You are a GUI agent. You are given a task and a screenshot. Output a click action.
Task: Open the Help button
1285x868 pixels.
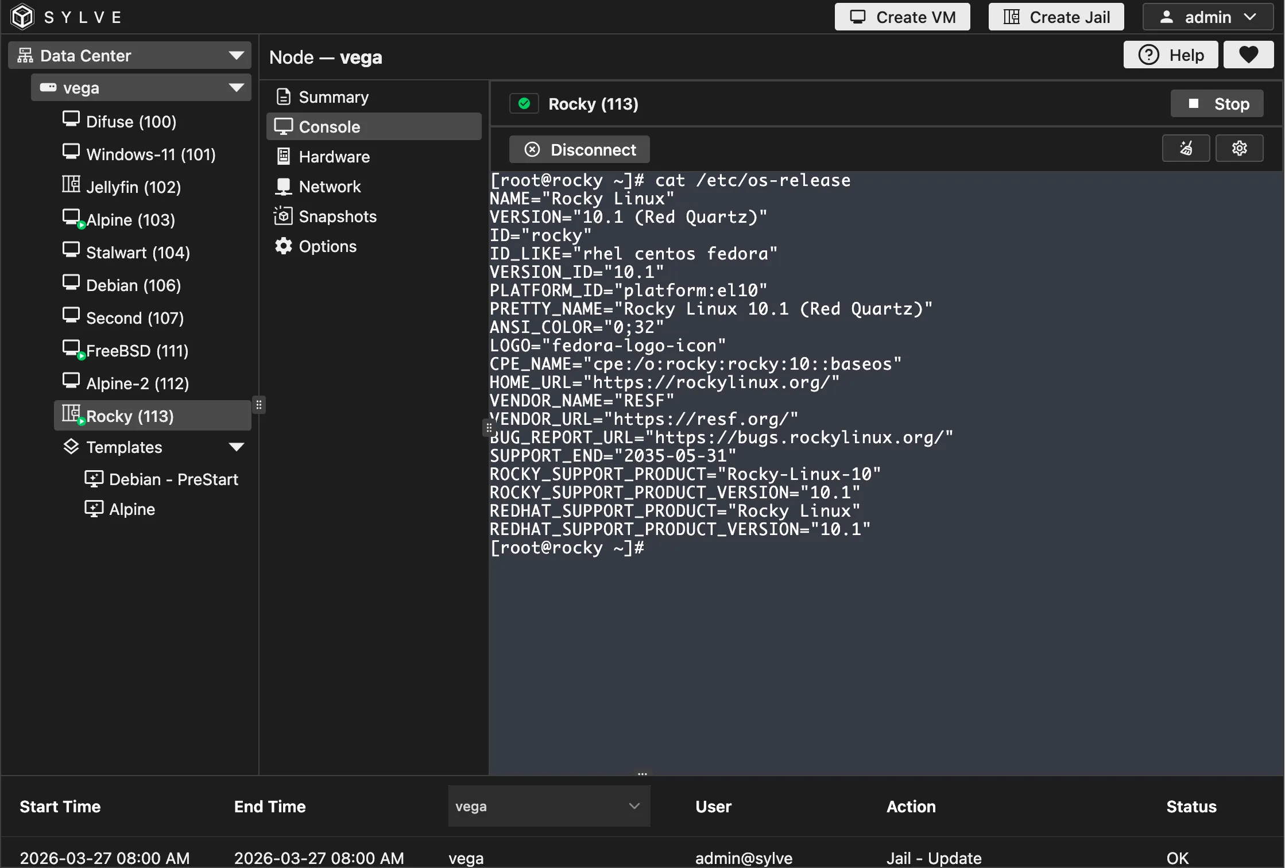pos(1171,55)
